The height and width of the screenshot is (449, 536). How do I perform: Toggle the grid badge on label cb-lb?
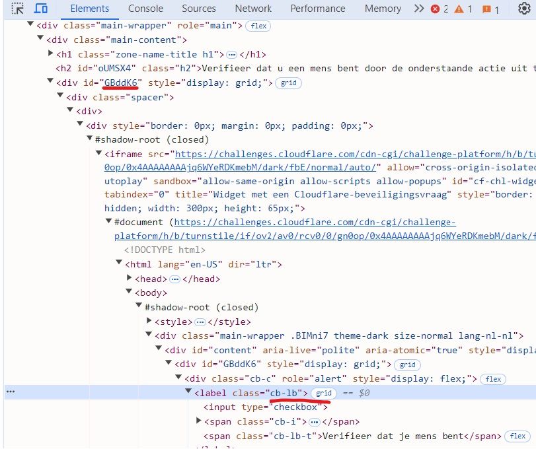point(323,393)
